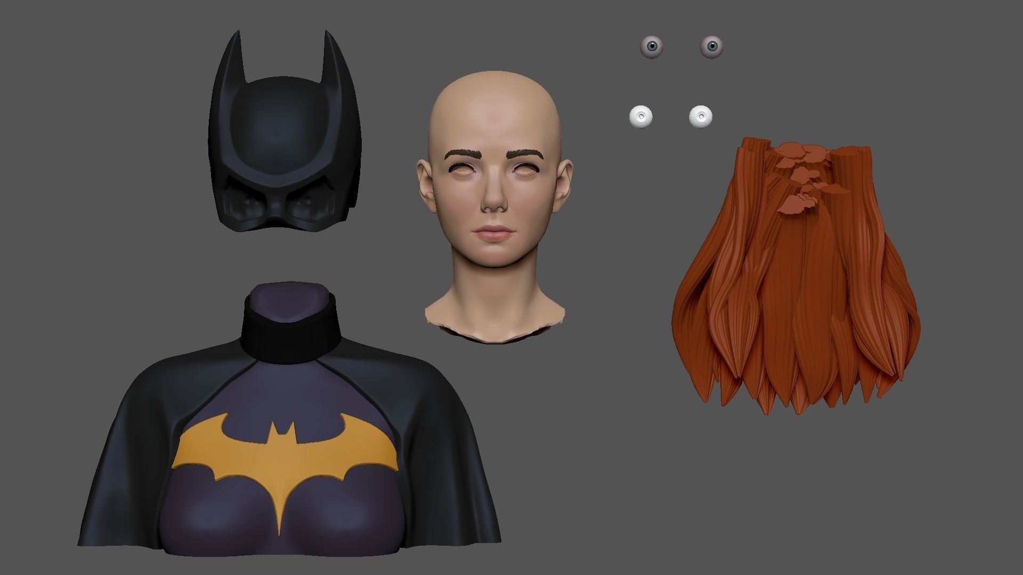Select the left white eye socket piece

click(x=641, y=116)
